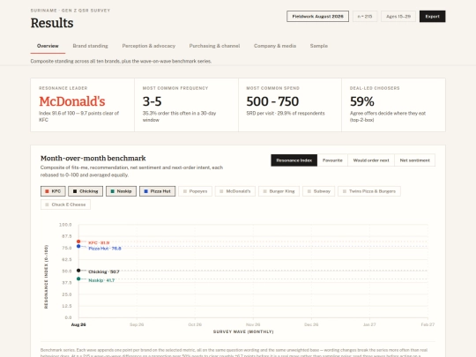Screen dimensions: 476x357
Task: Click the Export button
Action: pyautogui.click(x=432, y=17)
